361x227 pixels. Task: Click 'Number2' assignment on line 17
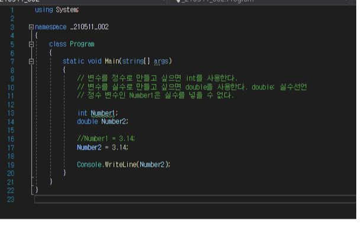click(x=89, y=147)
